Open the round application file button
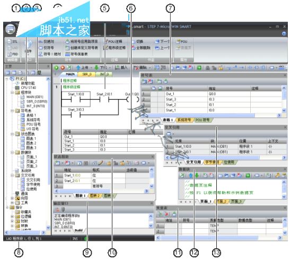The image size is (308, 260). pos(10,30)
